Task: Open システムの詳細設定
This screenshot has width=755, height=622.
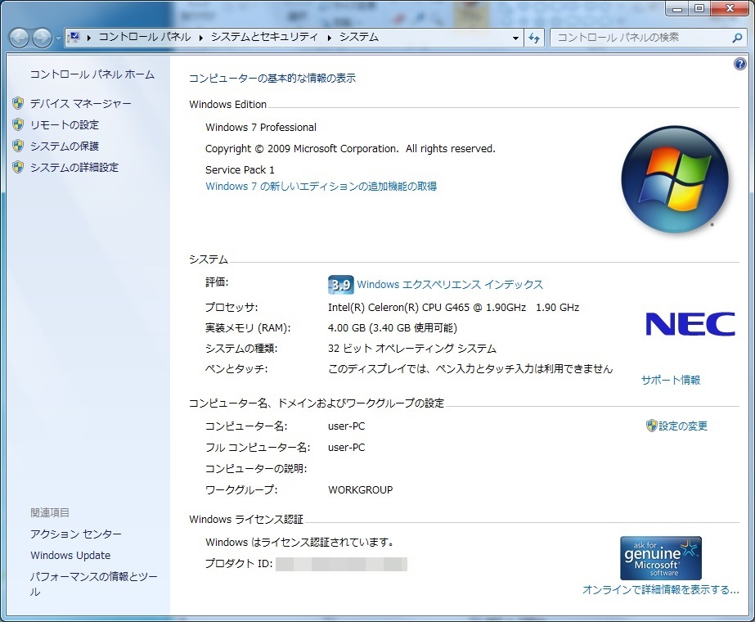Action: click(x=74, y=167)
